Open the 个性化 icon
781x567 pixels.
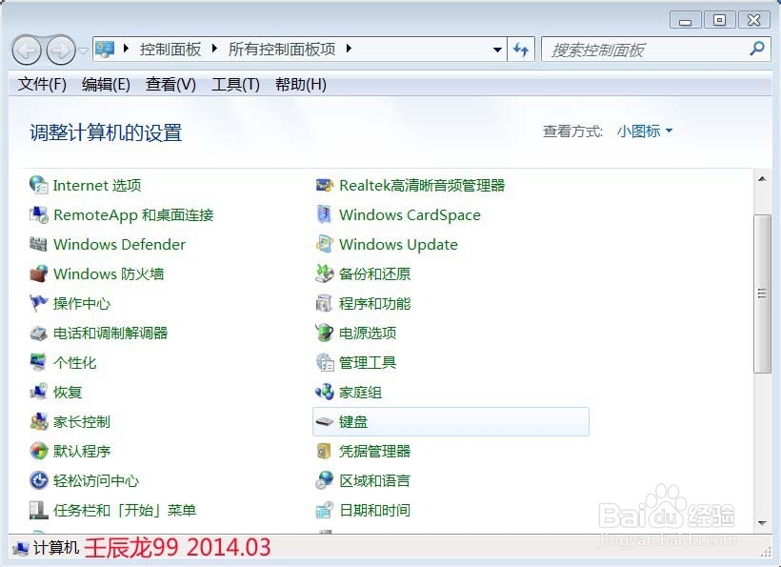click(38, 362)
